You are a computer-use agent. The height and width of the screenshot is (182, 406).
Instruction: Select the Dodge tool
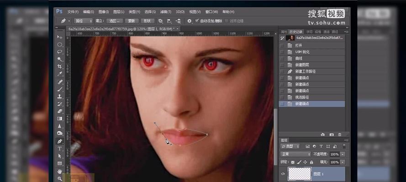pos(60,133)
